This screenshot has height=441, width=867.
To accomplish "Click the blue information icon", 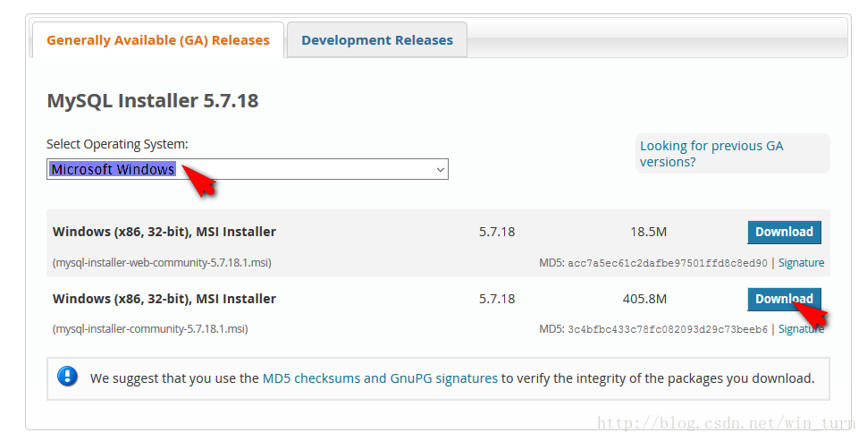I will pyautogui.click(x=68, y=377).
